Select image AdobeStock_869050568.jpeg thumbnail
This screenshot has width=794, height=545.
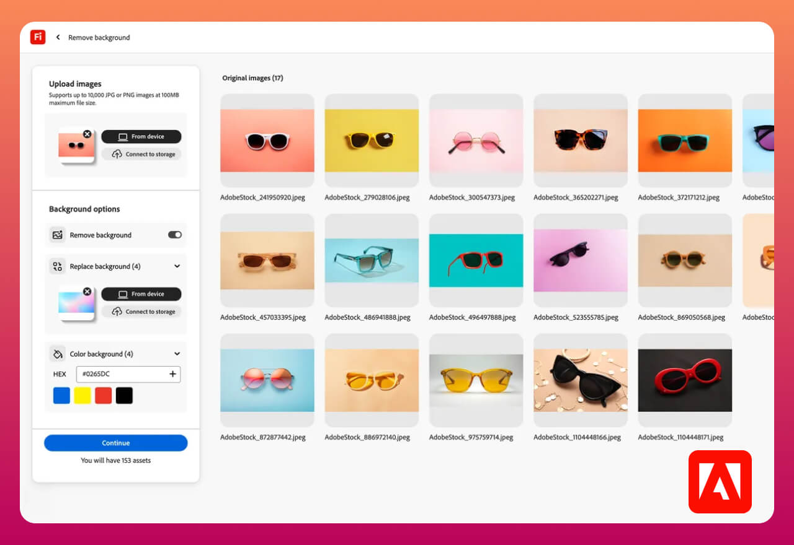tap(685, 261)
